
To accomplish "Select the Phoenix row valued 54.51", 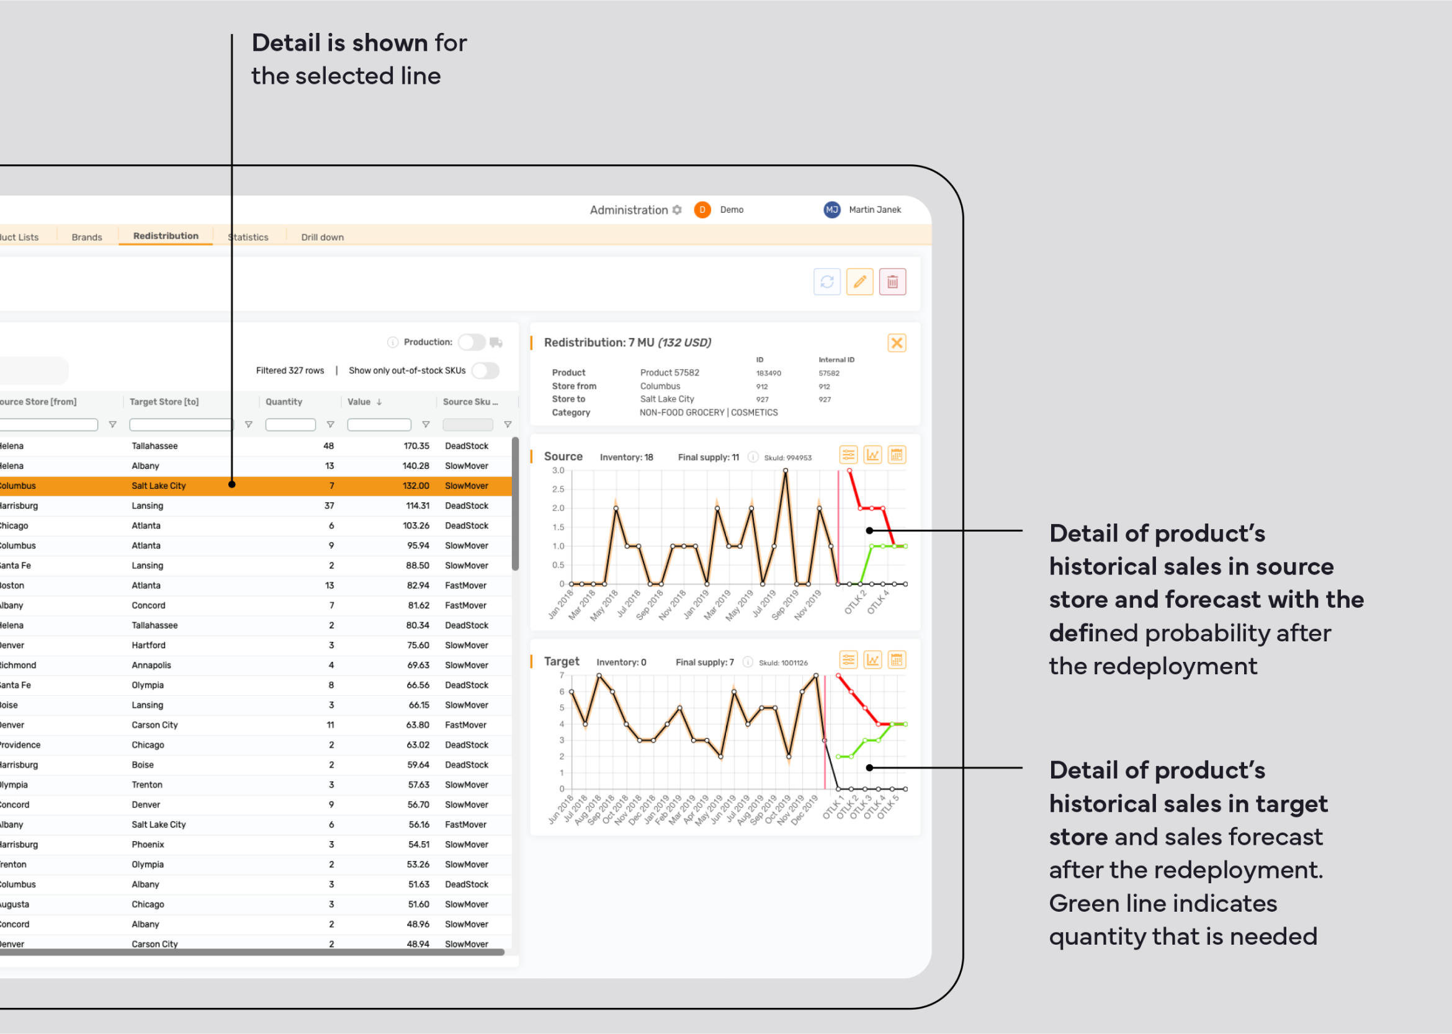I will [x=256, y=845].
